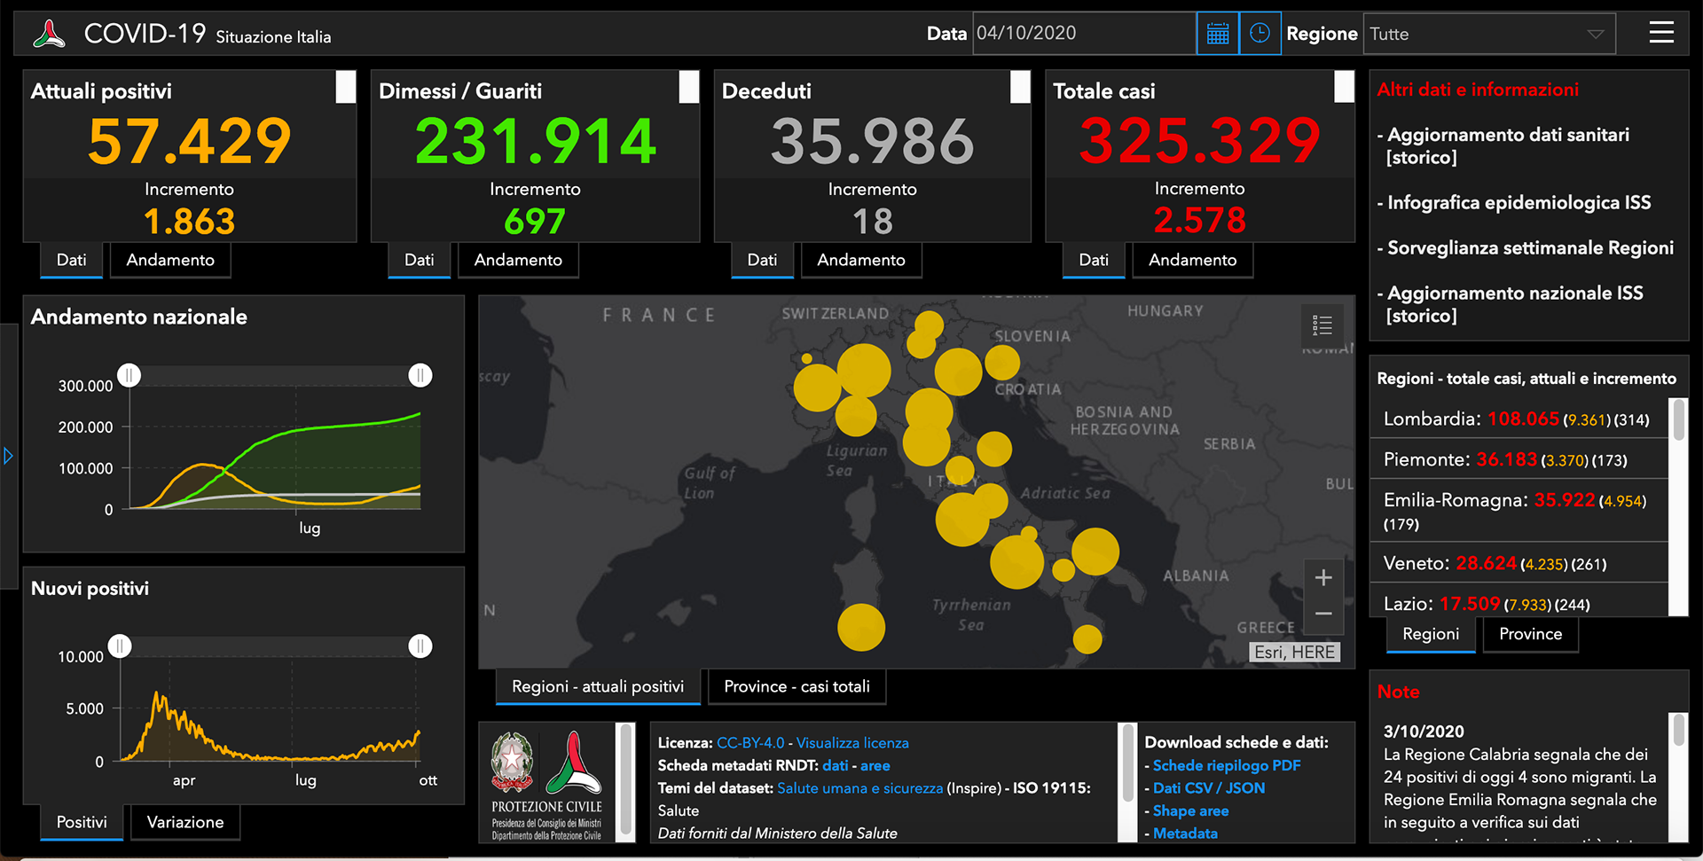Grab left slider handle of Nuovi positivi chart

pos(120,646)
